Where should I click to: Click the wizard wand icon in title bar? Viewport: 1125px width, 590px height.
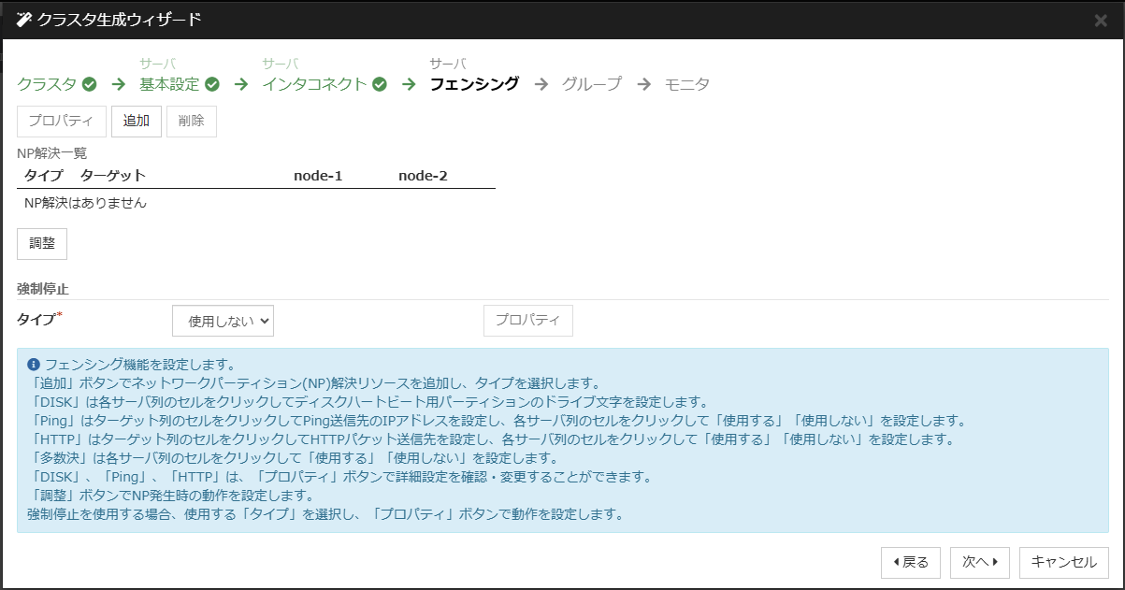(24, 20)
